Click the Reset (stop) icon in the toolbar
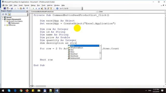The image size is (166, 93). tap(39, 8)
